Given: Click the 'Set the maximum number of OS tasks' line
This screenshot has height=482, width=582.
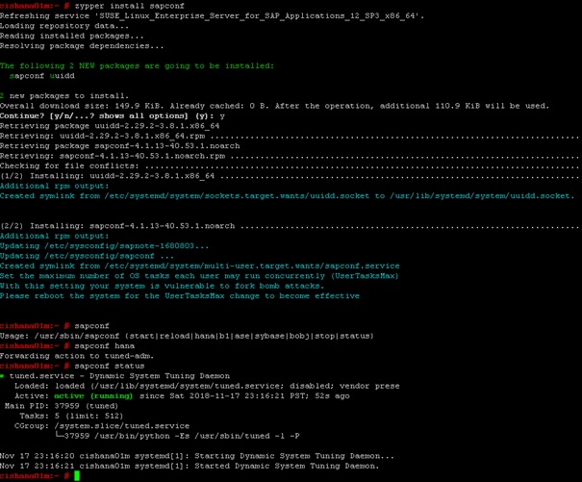Looking at the screenshot, I should click(199, 276).
